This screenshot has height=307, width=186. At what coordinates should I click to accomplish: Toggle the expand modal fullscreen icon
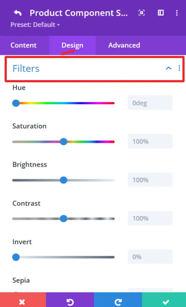142,13
